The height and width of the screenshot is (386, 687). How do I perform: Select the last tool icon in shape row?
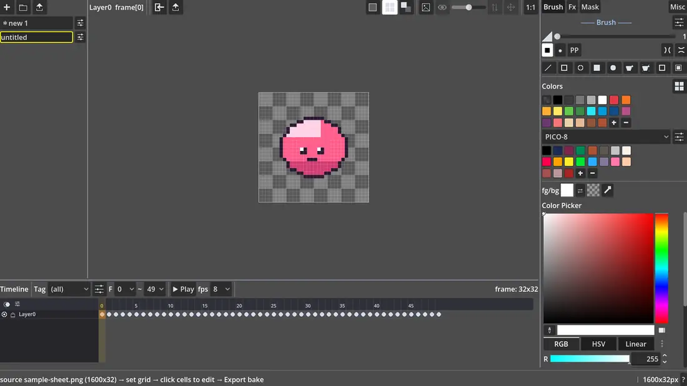coord(678,68)
